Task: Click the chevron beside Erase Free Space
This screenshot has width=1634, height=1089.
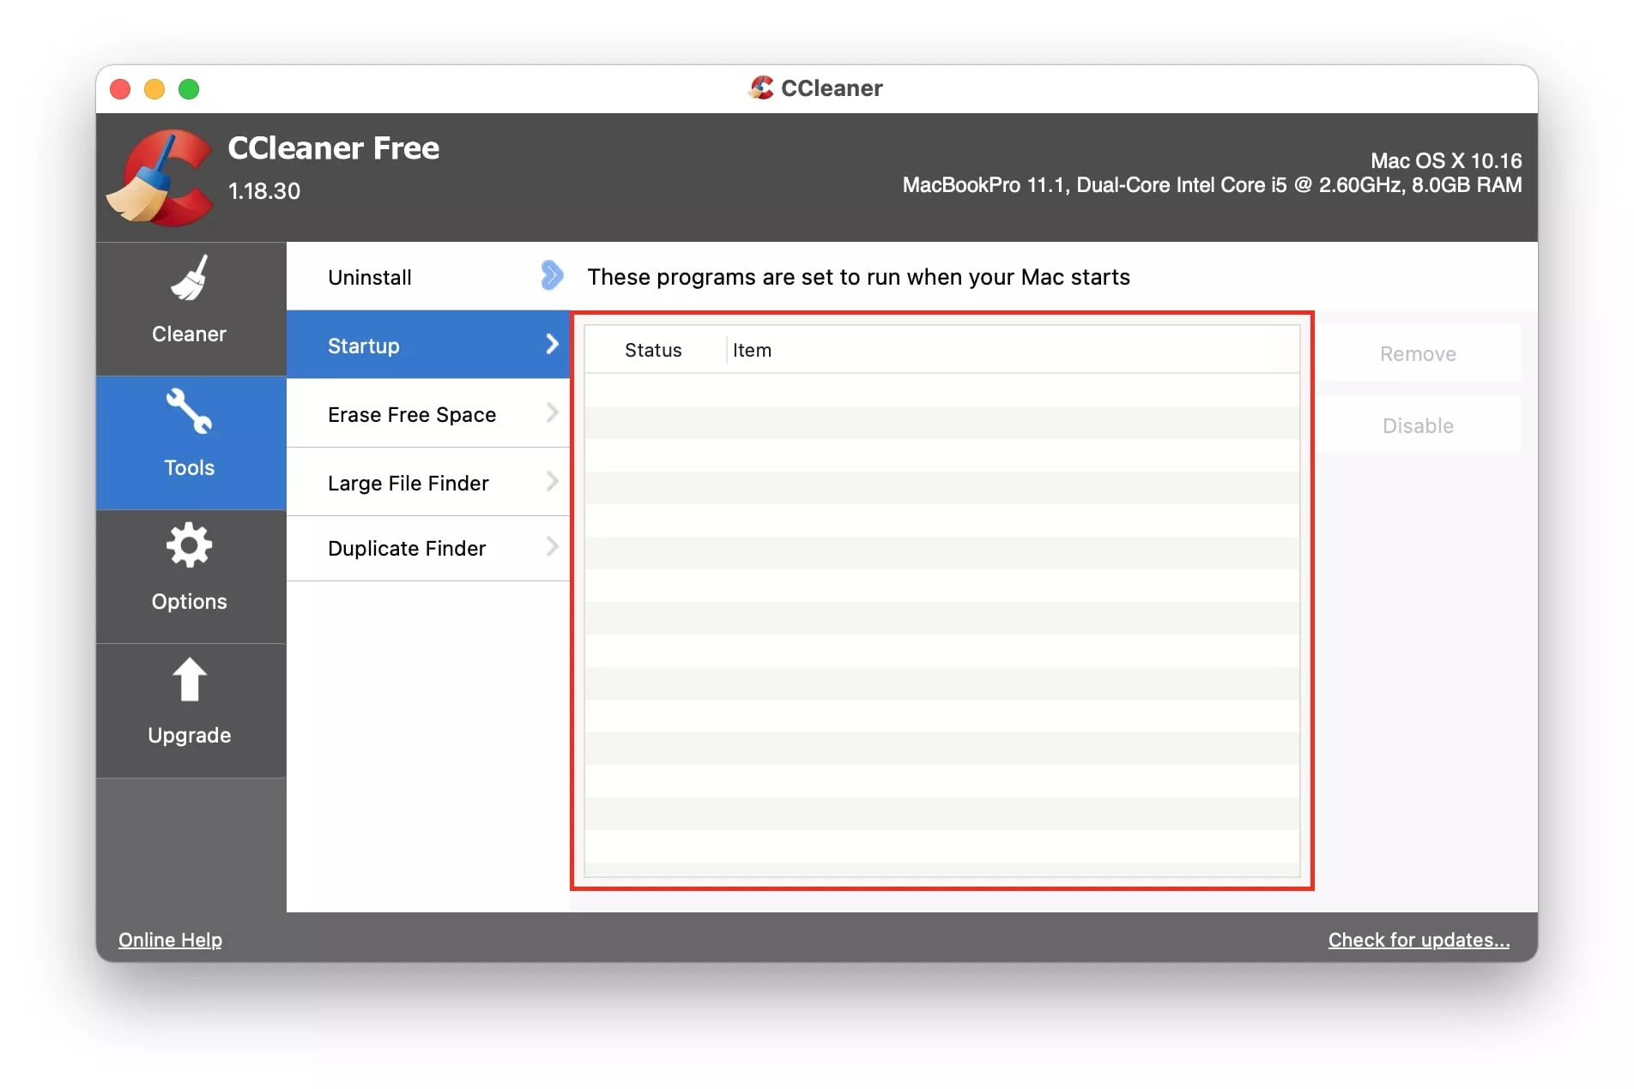Action: (x=552, y=412)
